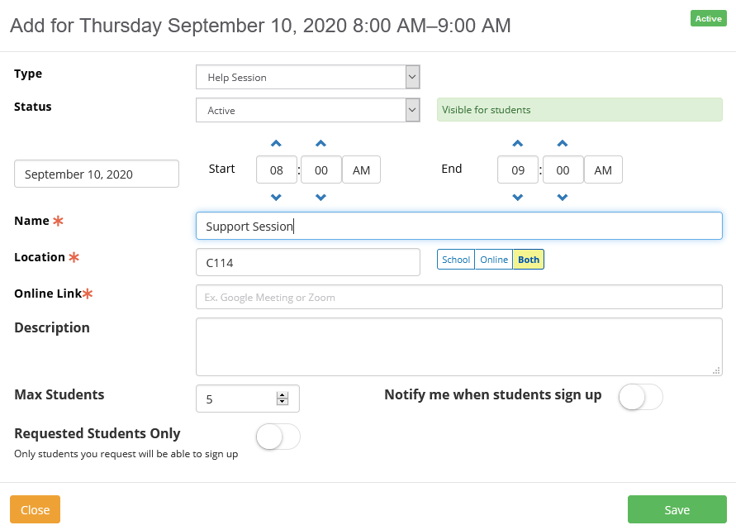This screenshot has height=530, width=736.
Task: Decrease the start hour with down chevron
Action: tap(277, 197)
